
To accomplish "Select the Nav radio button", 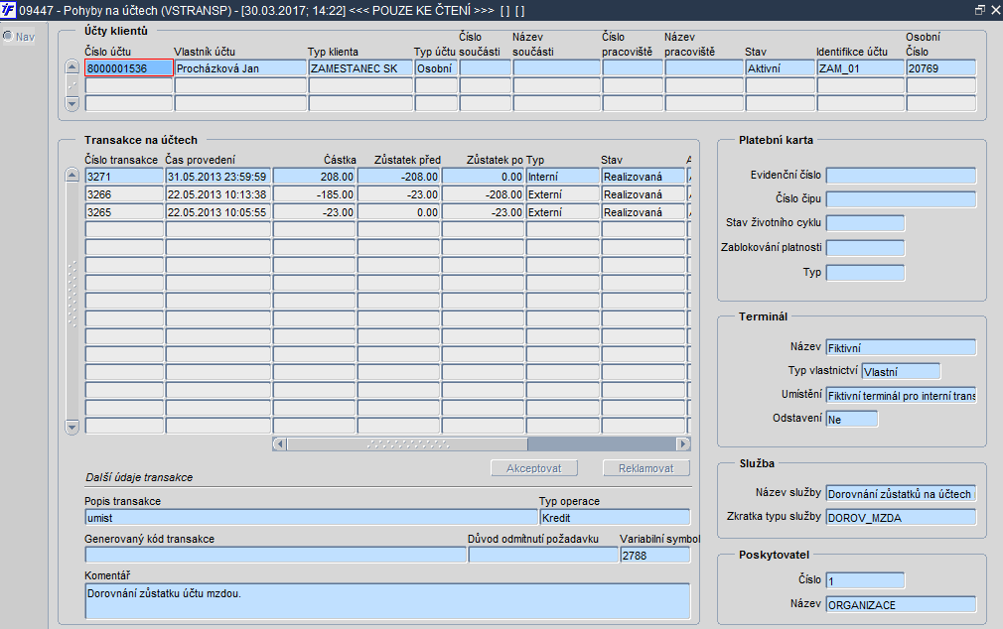I will point(7,37).
